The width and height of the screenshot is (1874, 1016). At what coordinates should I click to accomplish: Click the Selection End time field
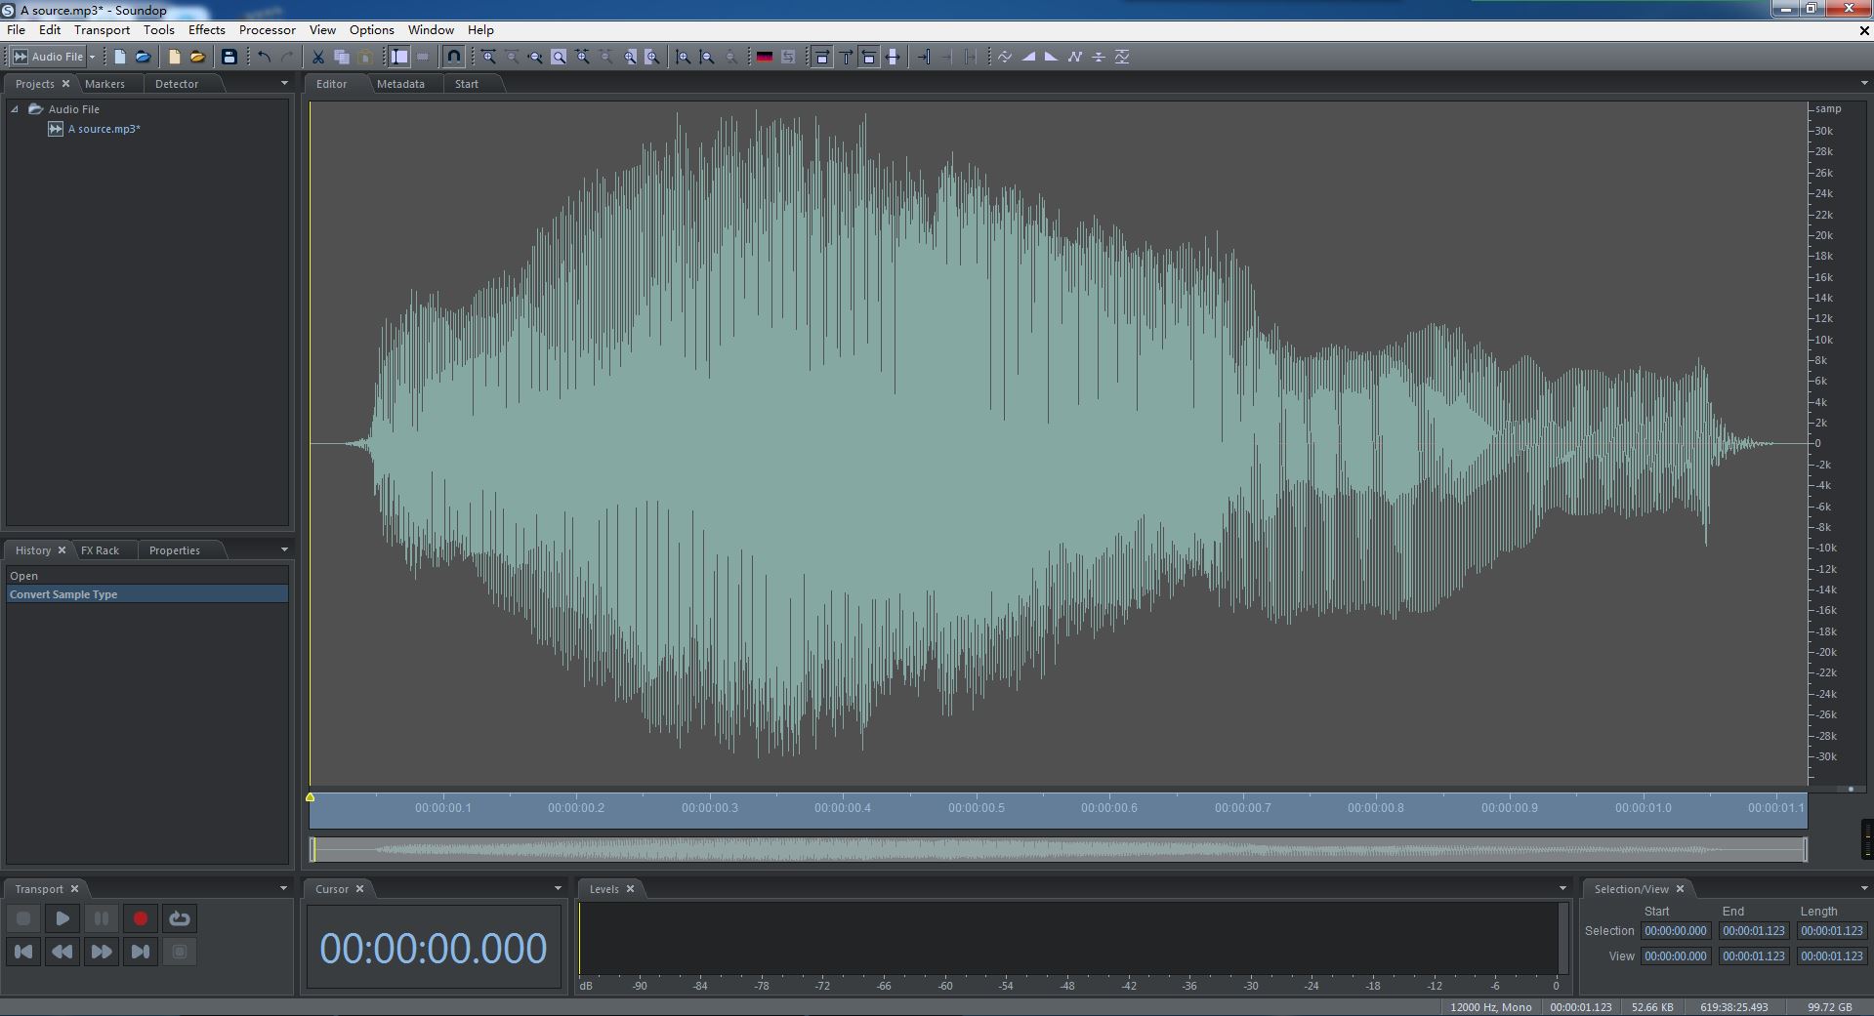coord(1753,931)
